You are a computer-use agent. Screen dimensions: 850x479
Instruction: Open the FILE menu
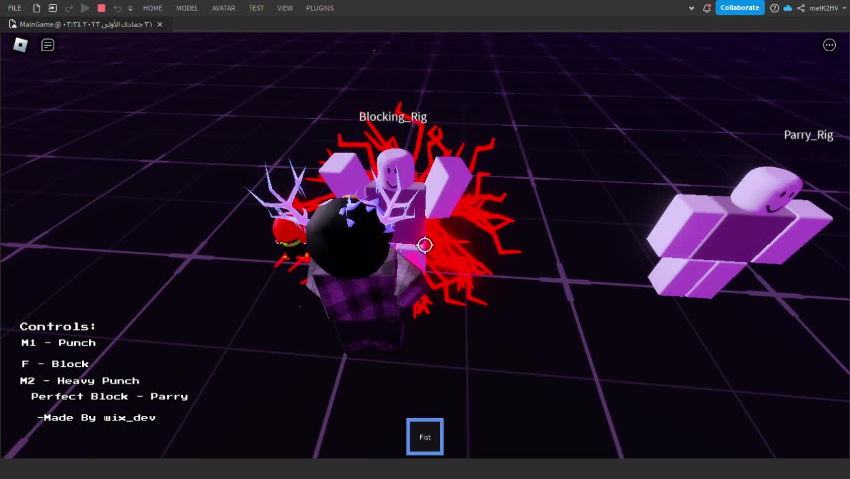click(x=15, y=8)
